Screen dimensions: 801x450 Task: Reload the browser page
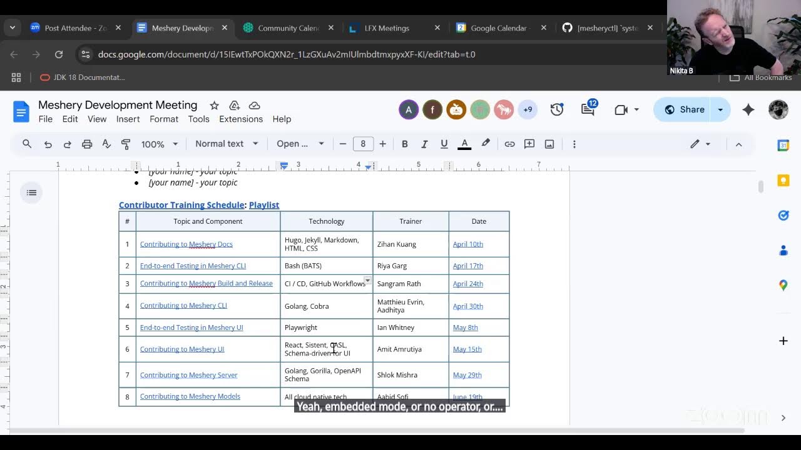(59, 54)
